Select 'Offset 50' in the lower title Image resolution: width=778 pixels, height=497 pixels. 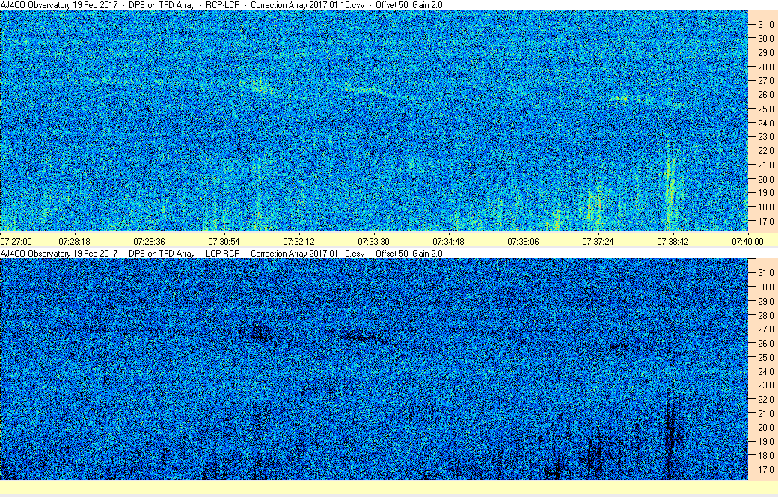[x=392, y=254]
